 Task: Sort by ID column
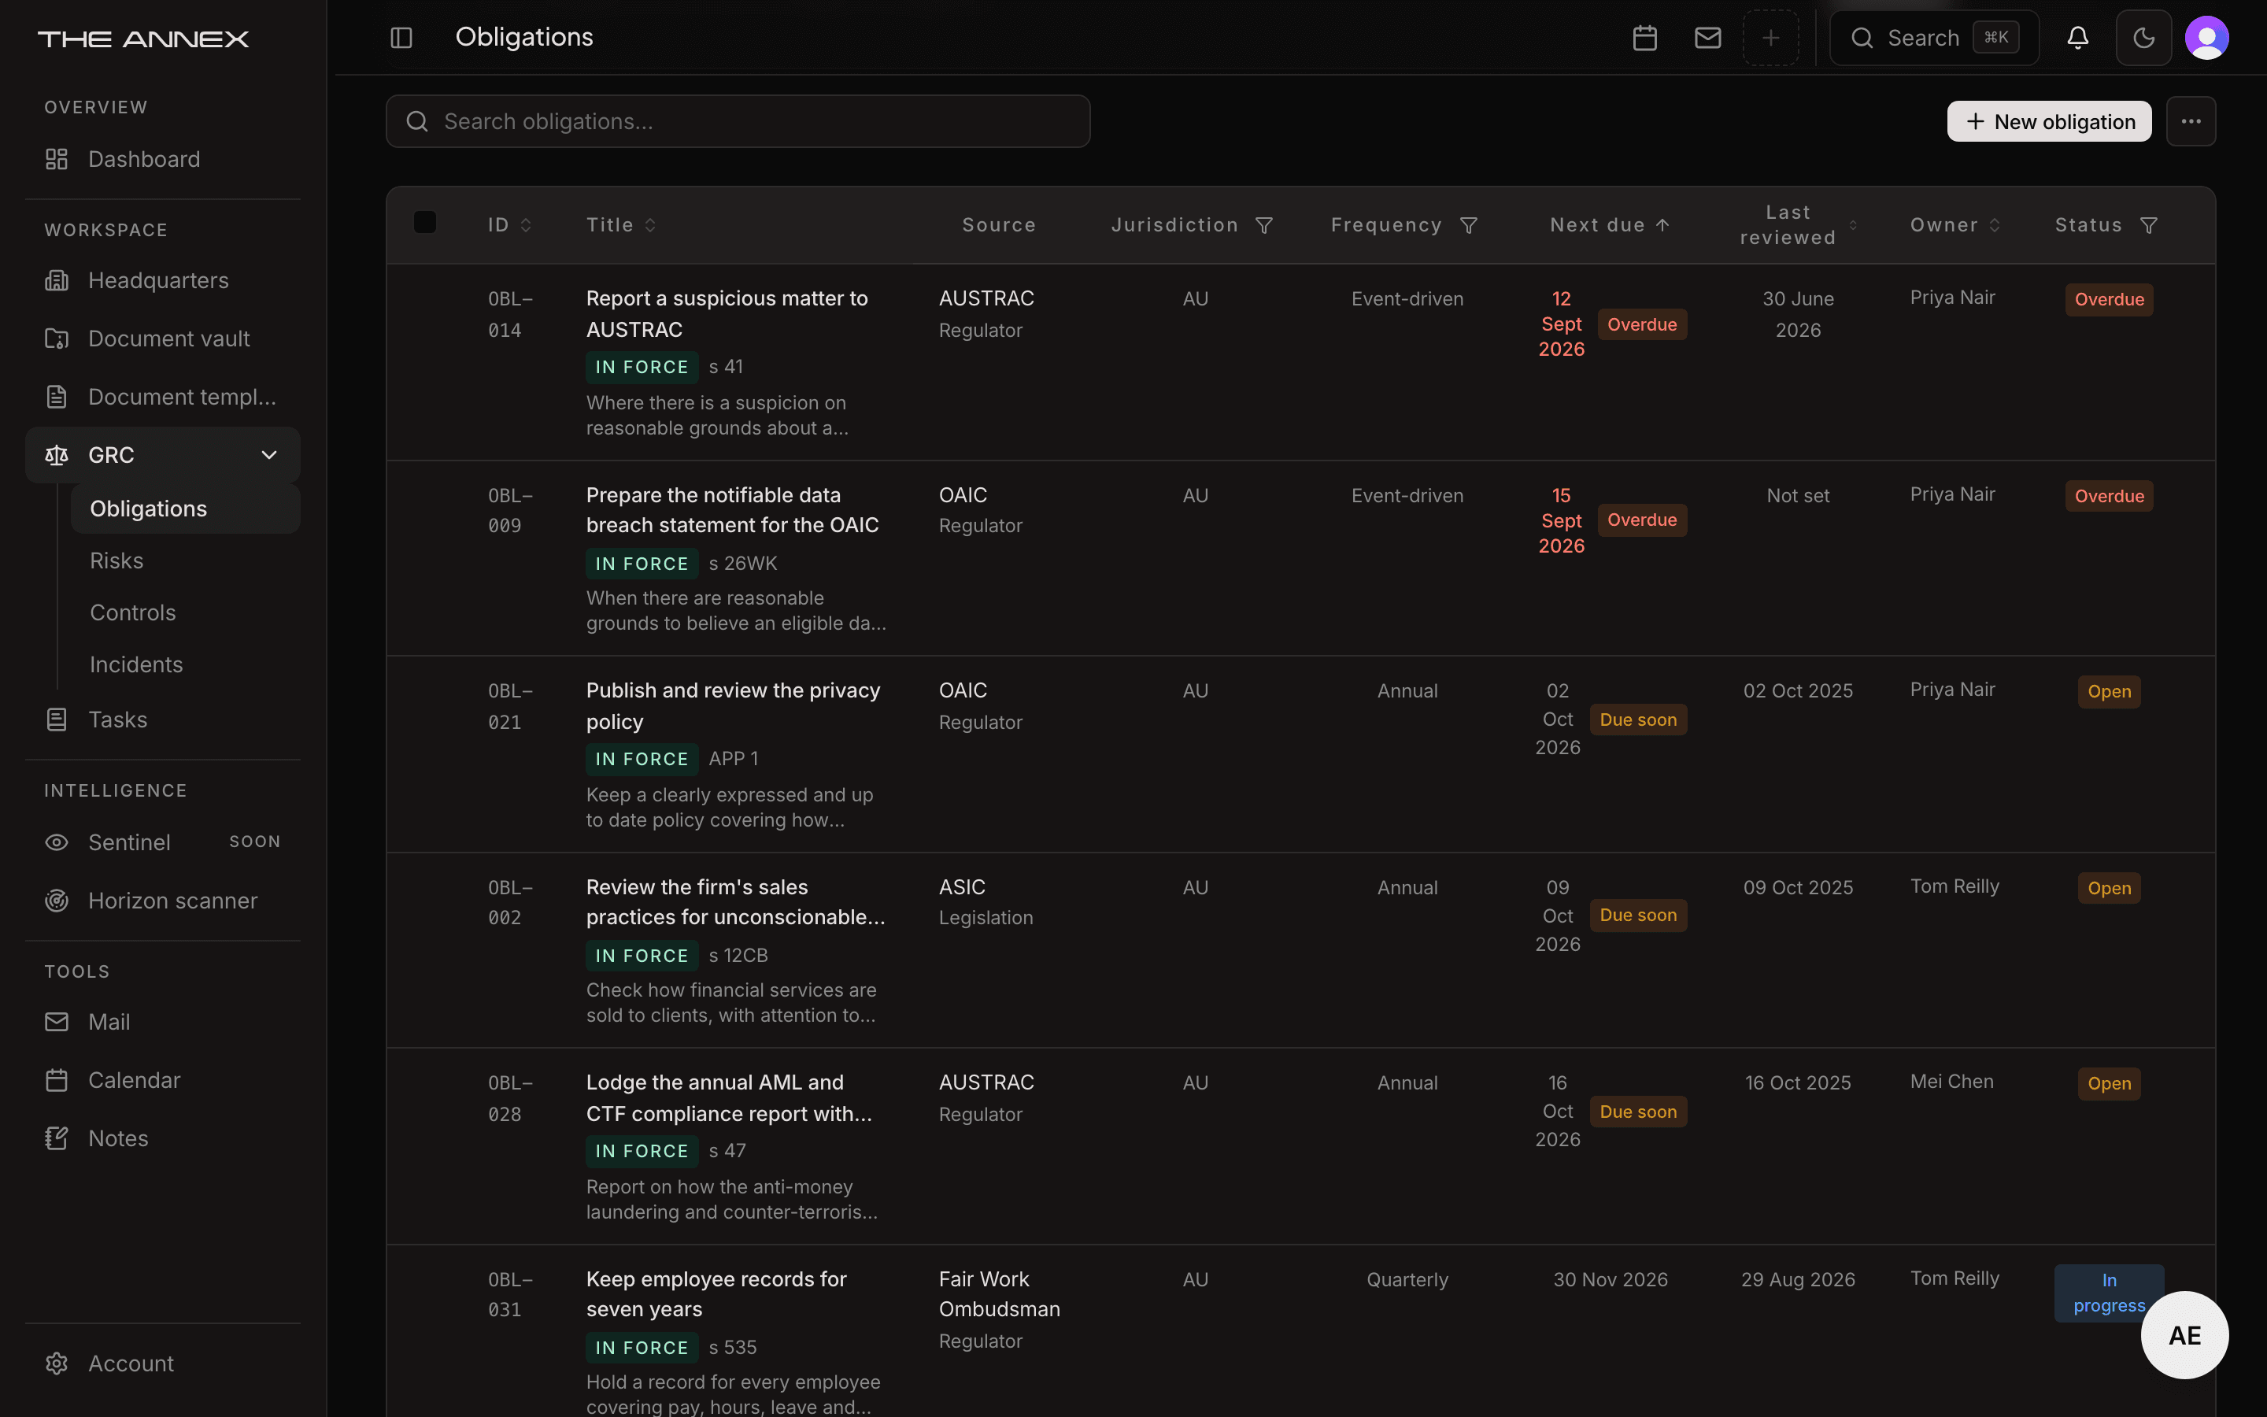click(511, 225)
